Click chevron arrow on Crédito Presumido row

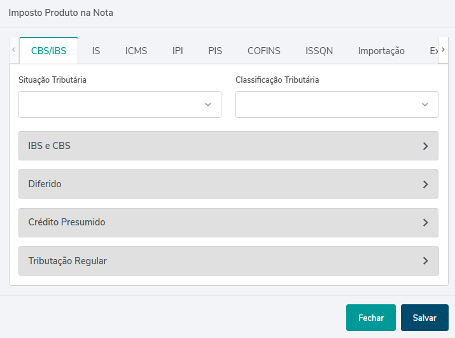click(x=425, y=223)
